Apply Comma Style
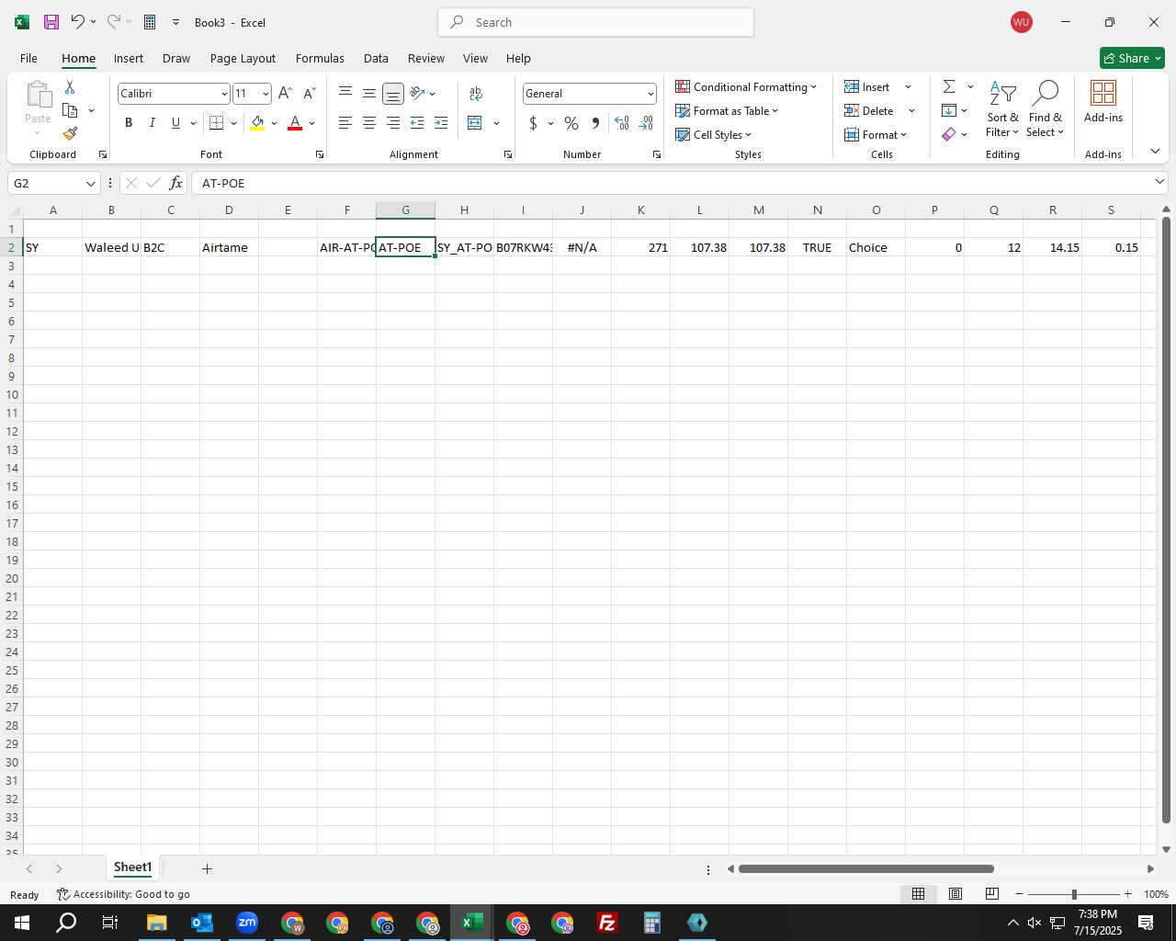Image resolution: width=1176 pixels, height=941 pixels. pyautogui.click(x=595, y=123)
